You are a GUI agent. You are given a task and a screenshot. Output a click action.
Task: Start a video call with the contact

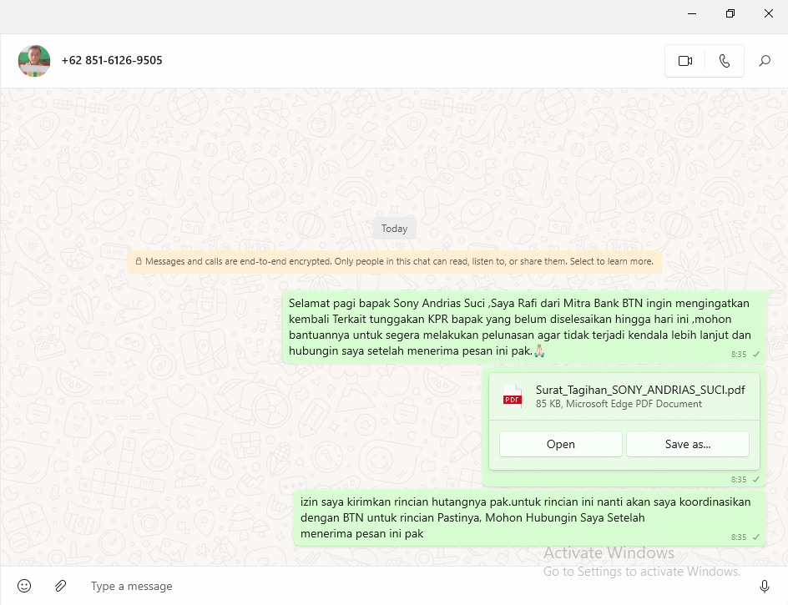pos(685,61)
